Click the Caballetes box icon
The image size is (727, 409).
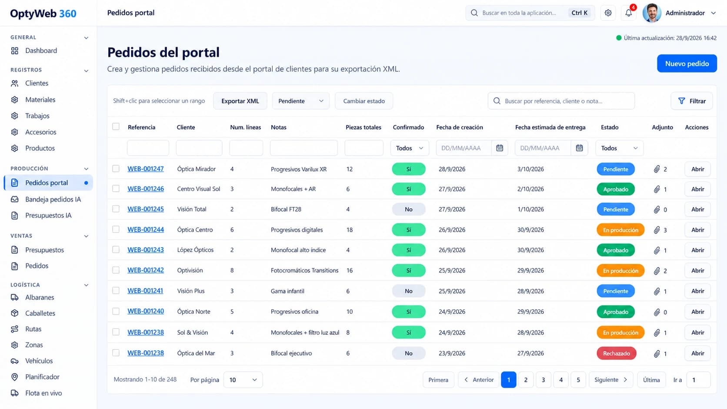pyautogui.click(x=15, y=313)
